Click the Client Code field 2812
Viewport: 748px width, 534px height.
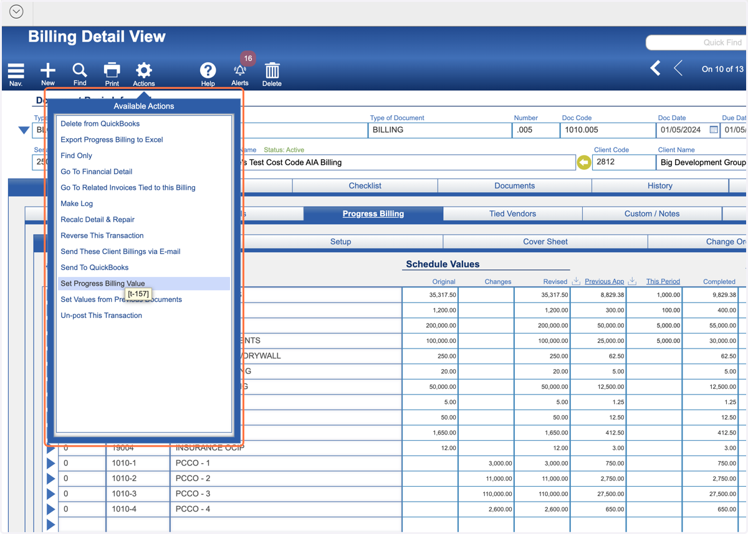coord(623,162)
